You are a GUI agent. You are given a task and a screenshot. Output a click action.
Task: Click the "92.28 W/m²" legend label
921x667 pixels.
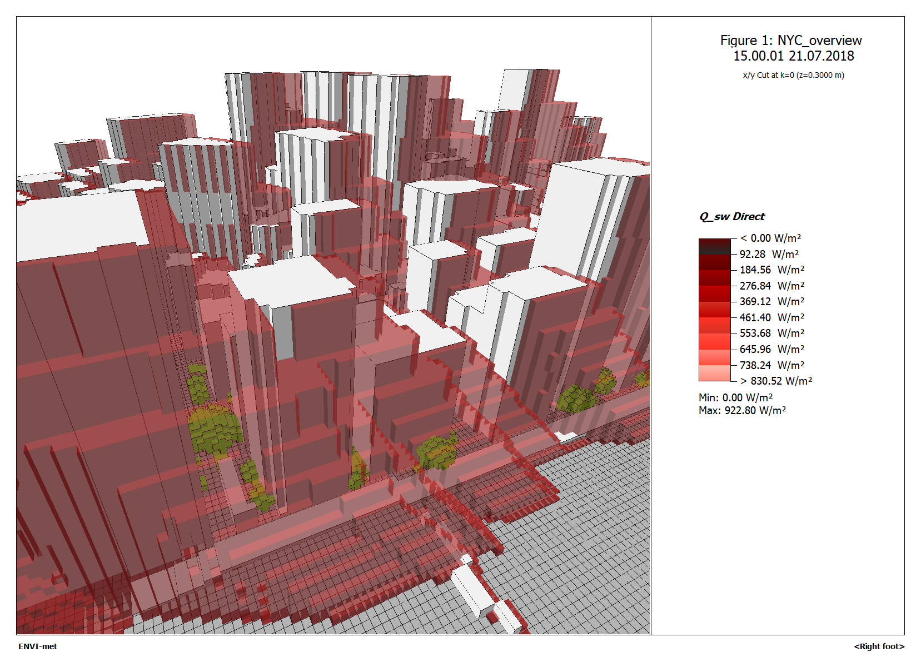[x=769, y=254]
